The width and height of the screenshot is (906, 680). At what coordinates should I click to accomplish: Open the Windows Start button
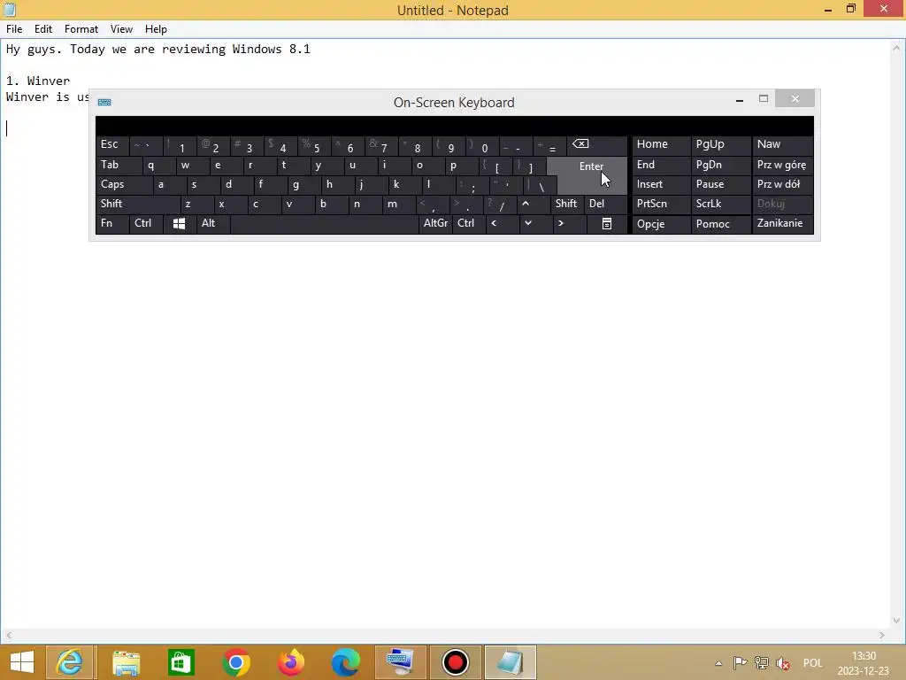click(22, 662)
